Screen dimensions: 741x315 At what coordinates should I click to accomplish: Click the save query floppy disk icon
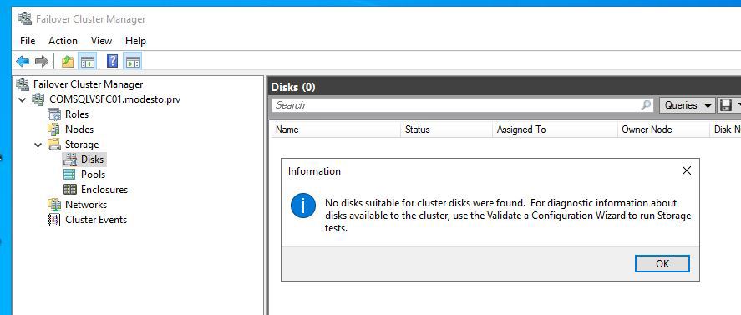tap(725, 105)
